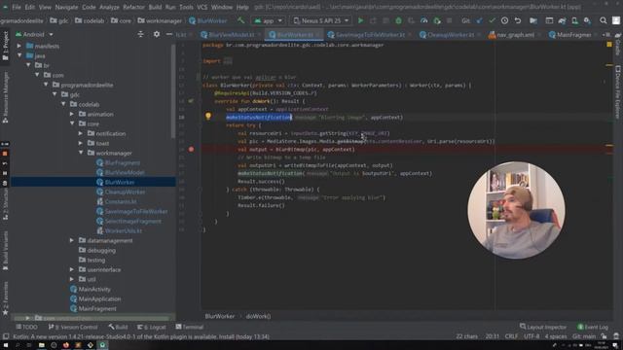Open the Layout Inspector
The width and height of the screenshot is (623, 350).
[543, 327]
